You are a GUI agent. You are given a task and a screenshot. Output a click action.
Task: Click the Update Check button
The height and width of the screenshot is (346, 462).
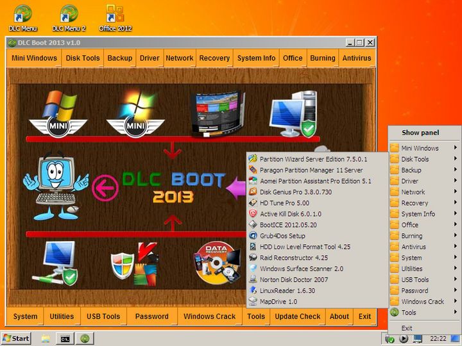pos(298,317)
